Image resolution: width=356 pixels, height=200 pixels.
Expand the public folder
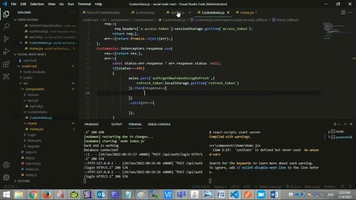pyautogui.click(x=28, y=78)
